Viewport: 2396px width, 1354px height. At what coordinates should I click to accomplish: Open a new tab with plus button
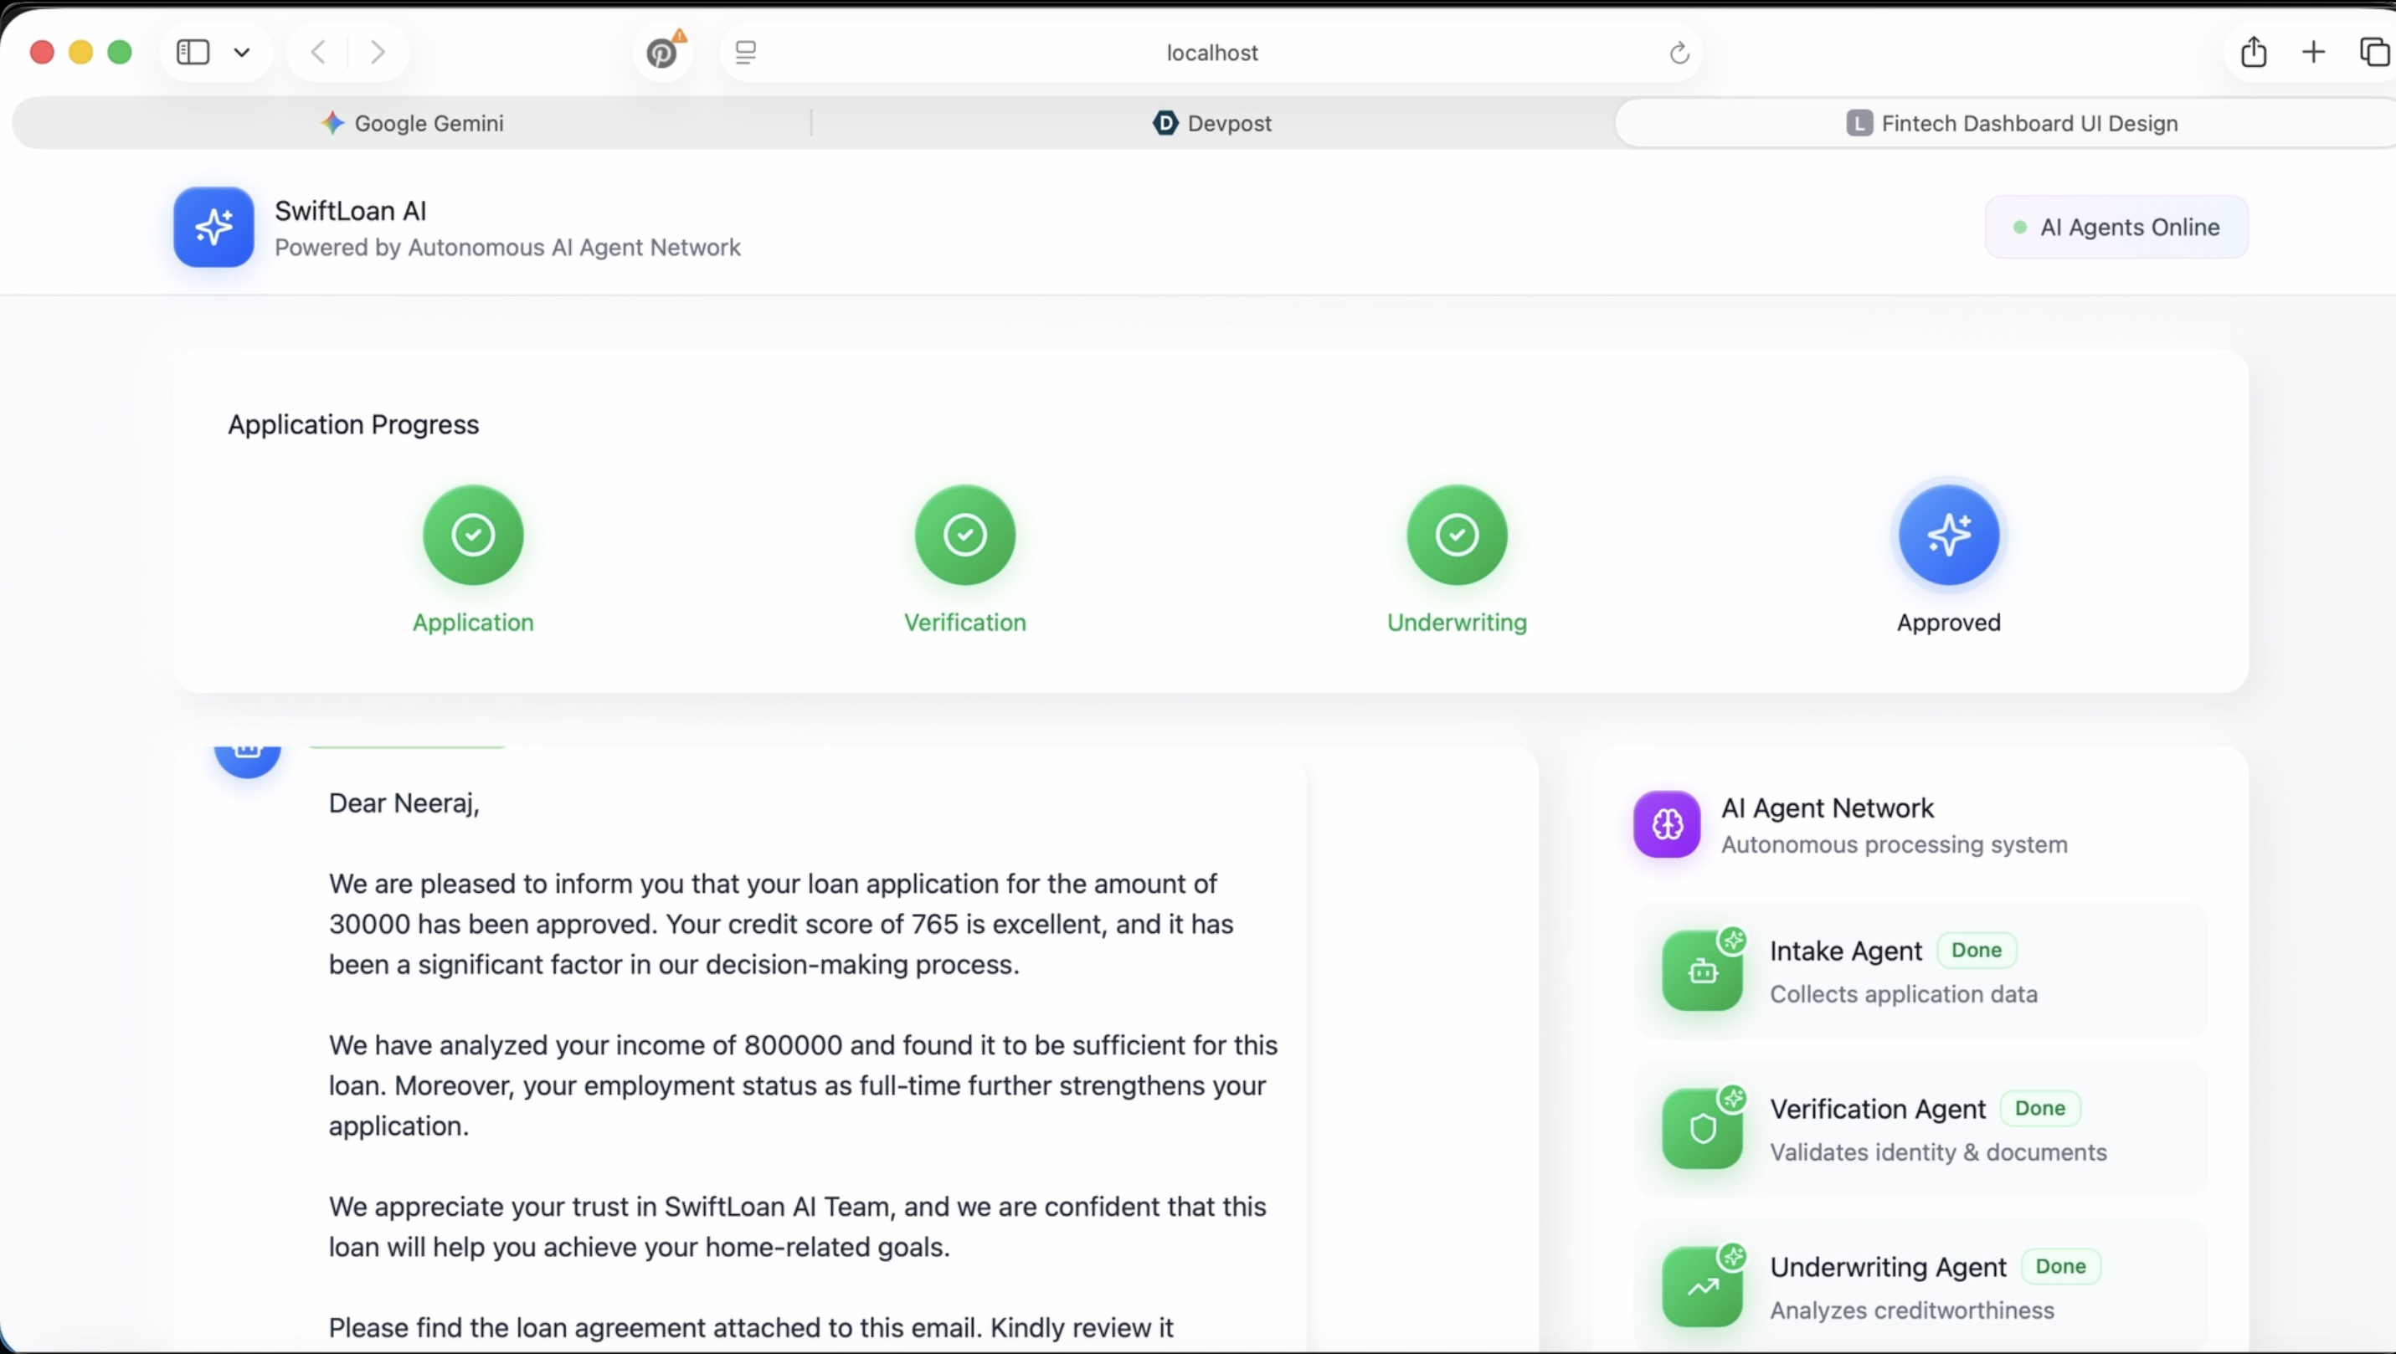(2313, 52)
